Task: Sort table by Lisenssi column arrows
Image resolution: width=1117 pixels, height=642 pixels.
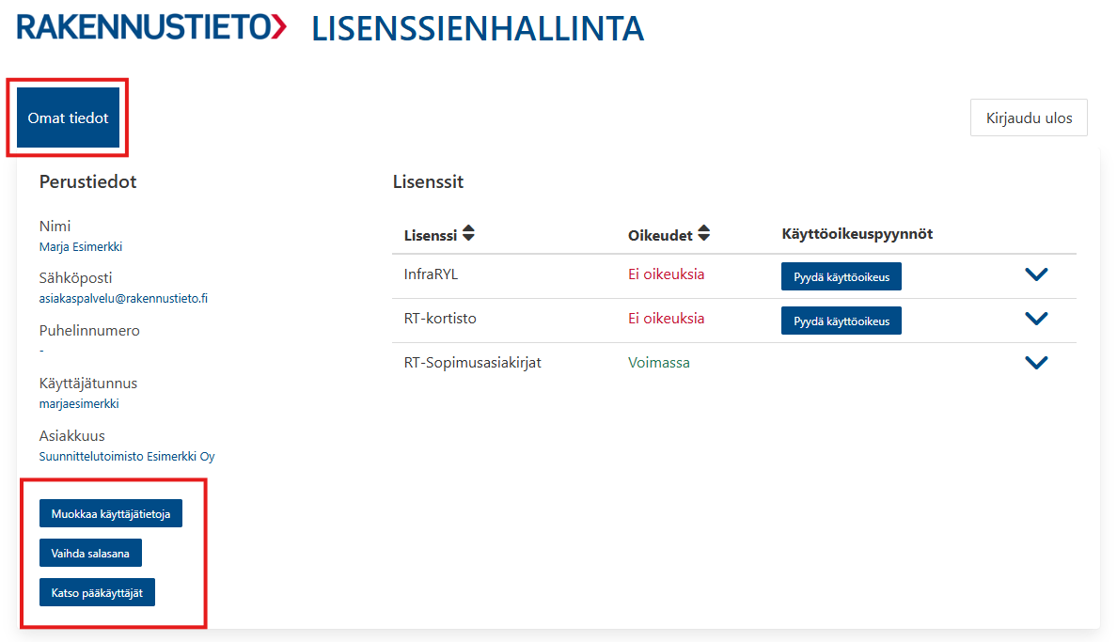Action: pos(468,233)
